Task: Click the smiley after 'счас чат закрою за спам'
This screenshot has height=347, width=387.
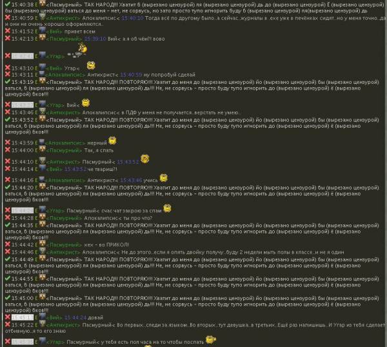Action: [x=167, y=208]
